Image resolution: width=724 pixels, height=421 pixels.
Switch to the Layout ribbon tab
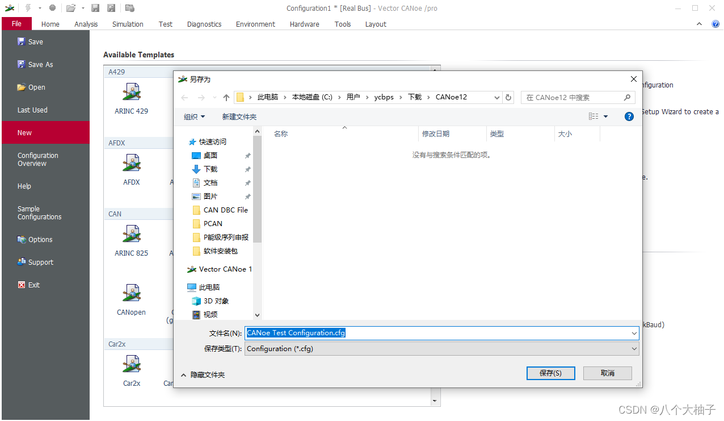376,24
